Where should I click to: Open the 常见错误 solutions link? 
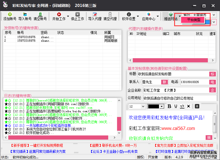pos(38,151)
